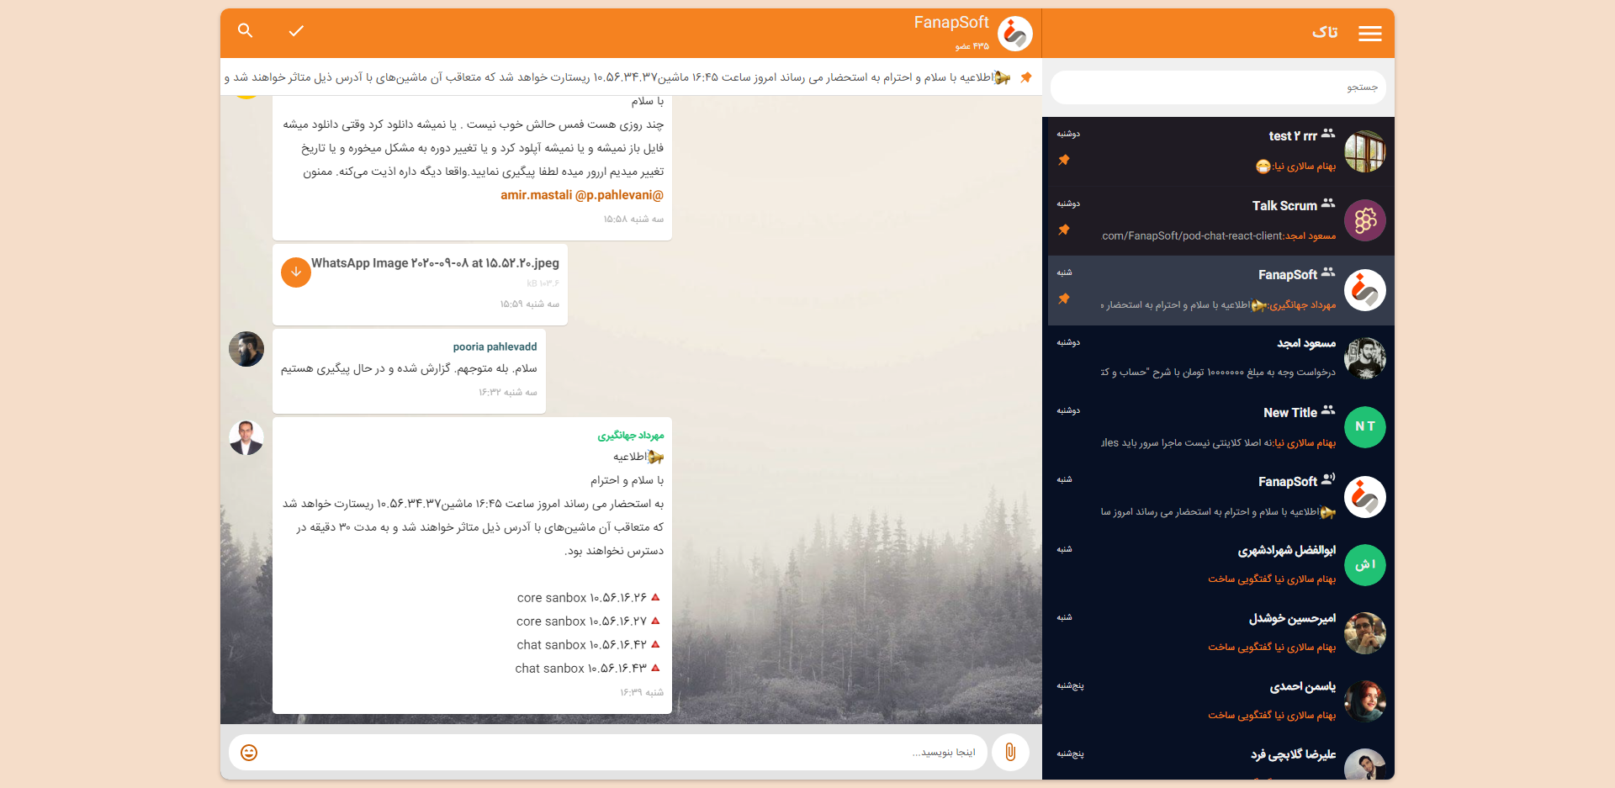
Task: Click the Talk Scrum group avatar
Action: point(1364,220)
